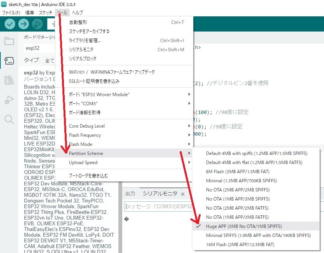Open シリアルモニタ menu entry
The height and width of the screenshot is (253, 324).
124,49
